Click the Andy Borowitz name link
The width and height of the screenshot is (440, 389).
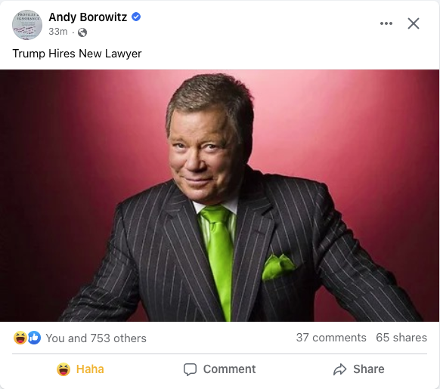click(88, 17)
